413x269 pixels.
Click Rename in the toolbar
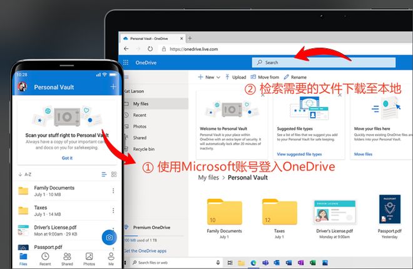pos(295,77)
